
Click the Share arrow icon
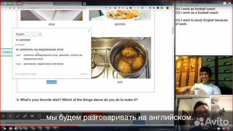point(230,3)
